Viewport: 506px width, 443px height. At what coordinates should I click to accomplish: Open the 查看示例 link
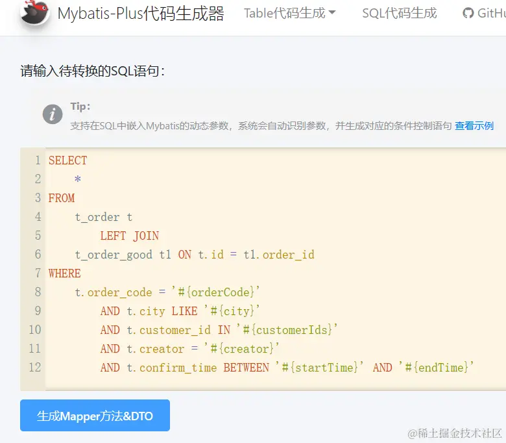click(474, 126)
